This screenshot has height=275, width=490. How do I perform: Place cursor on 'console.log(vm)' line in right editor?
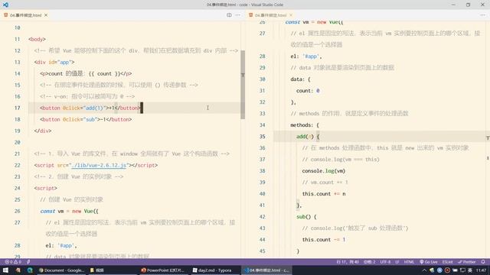[x=323, y=171]
